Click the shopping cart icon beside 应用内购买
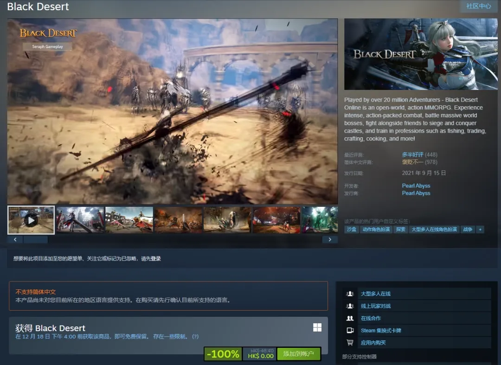 click(350, 342)
